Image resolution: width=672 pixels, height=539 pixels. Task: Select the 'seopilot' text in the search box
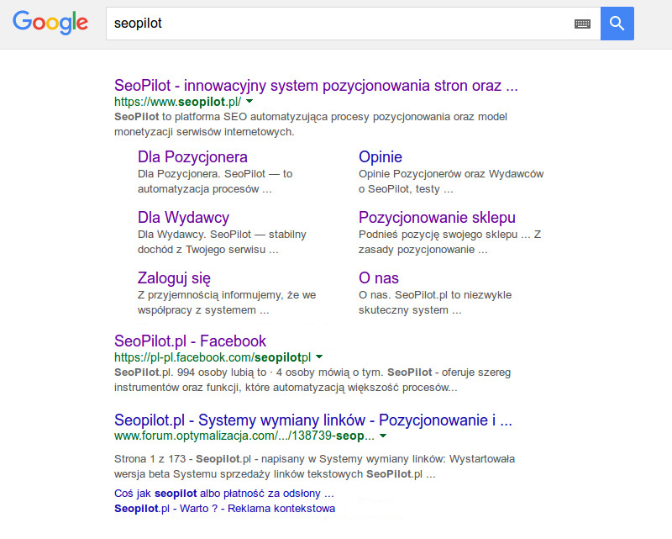click(x=138, y=24)
